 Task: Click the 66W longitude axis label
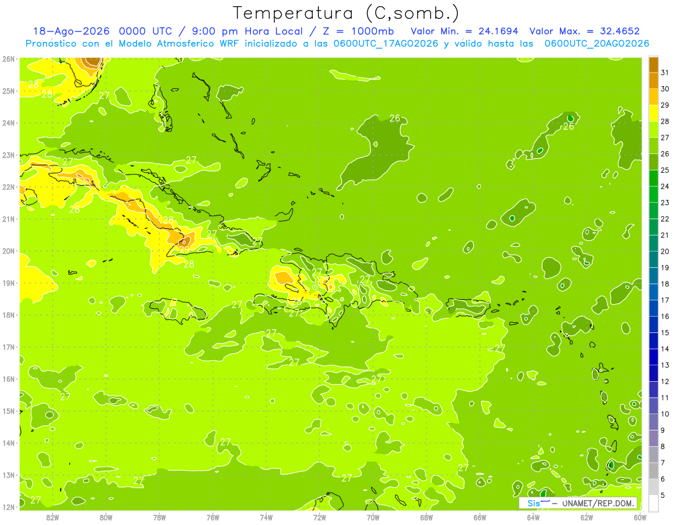point(480,517)
